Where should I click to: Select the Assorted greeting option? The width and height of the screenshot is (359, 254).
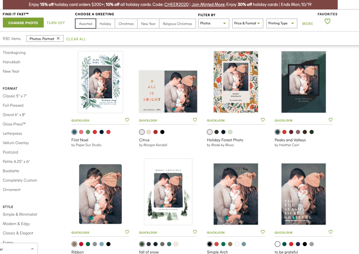coord(85,24)
